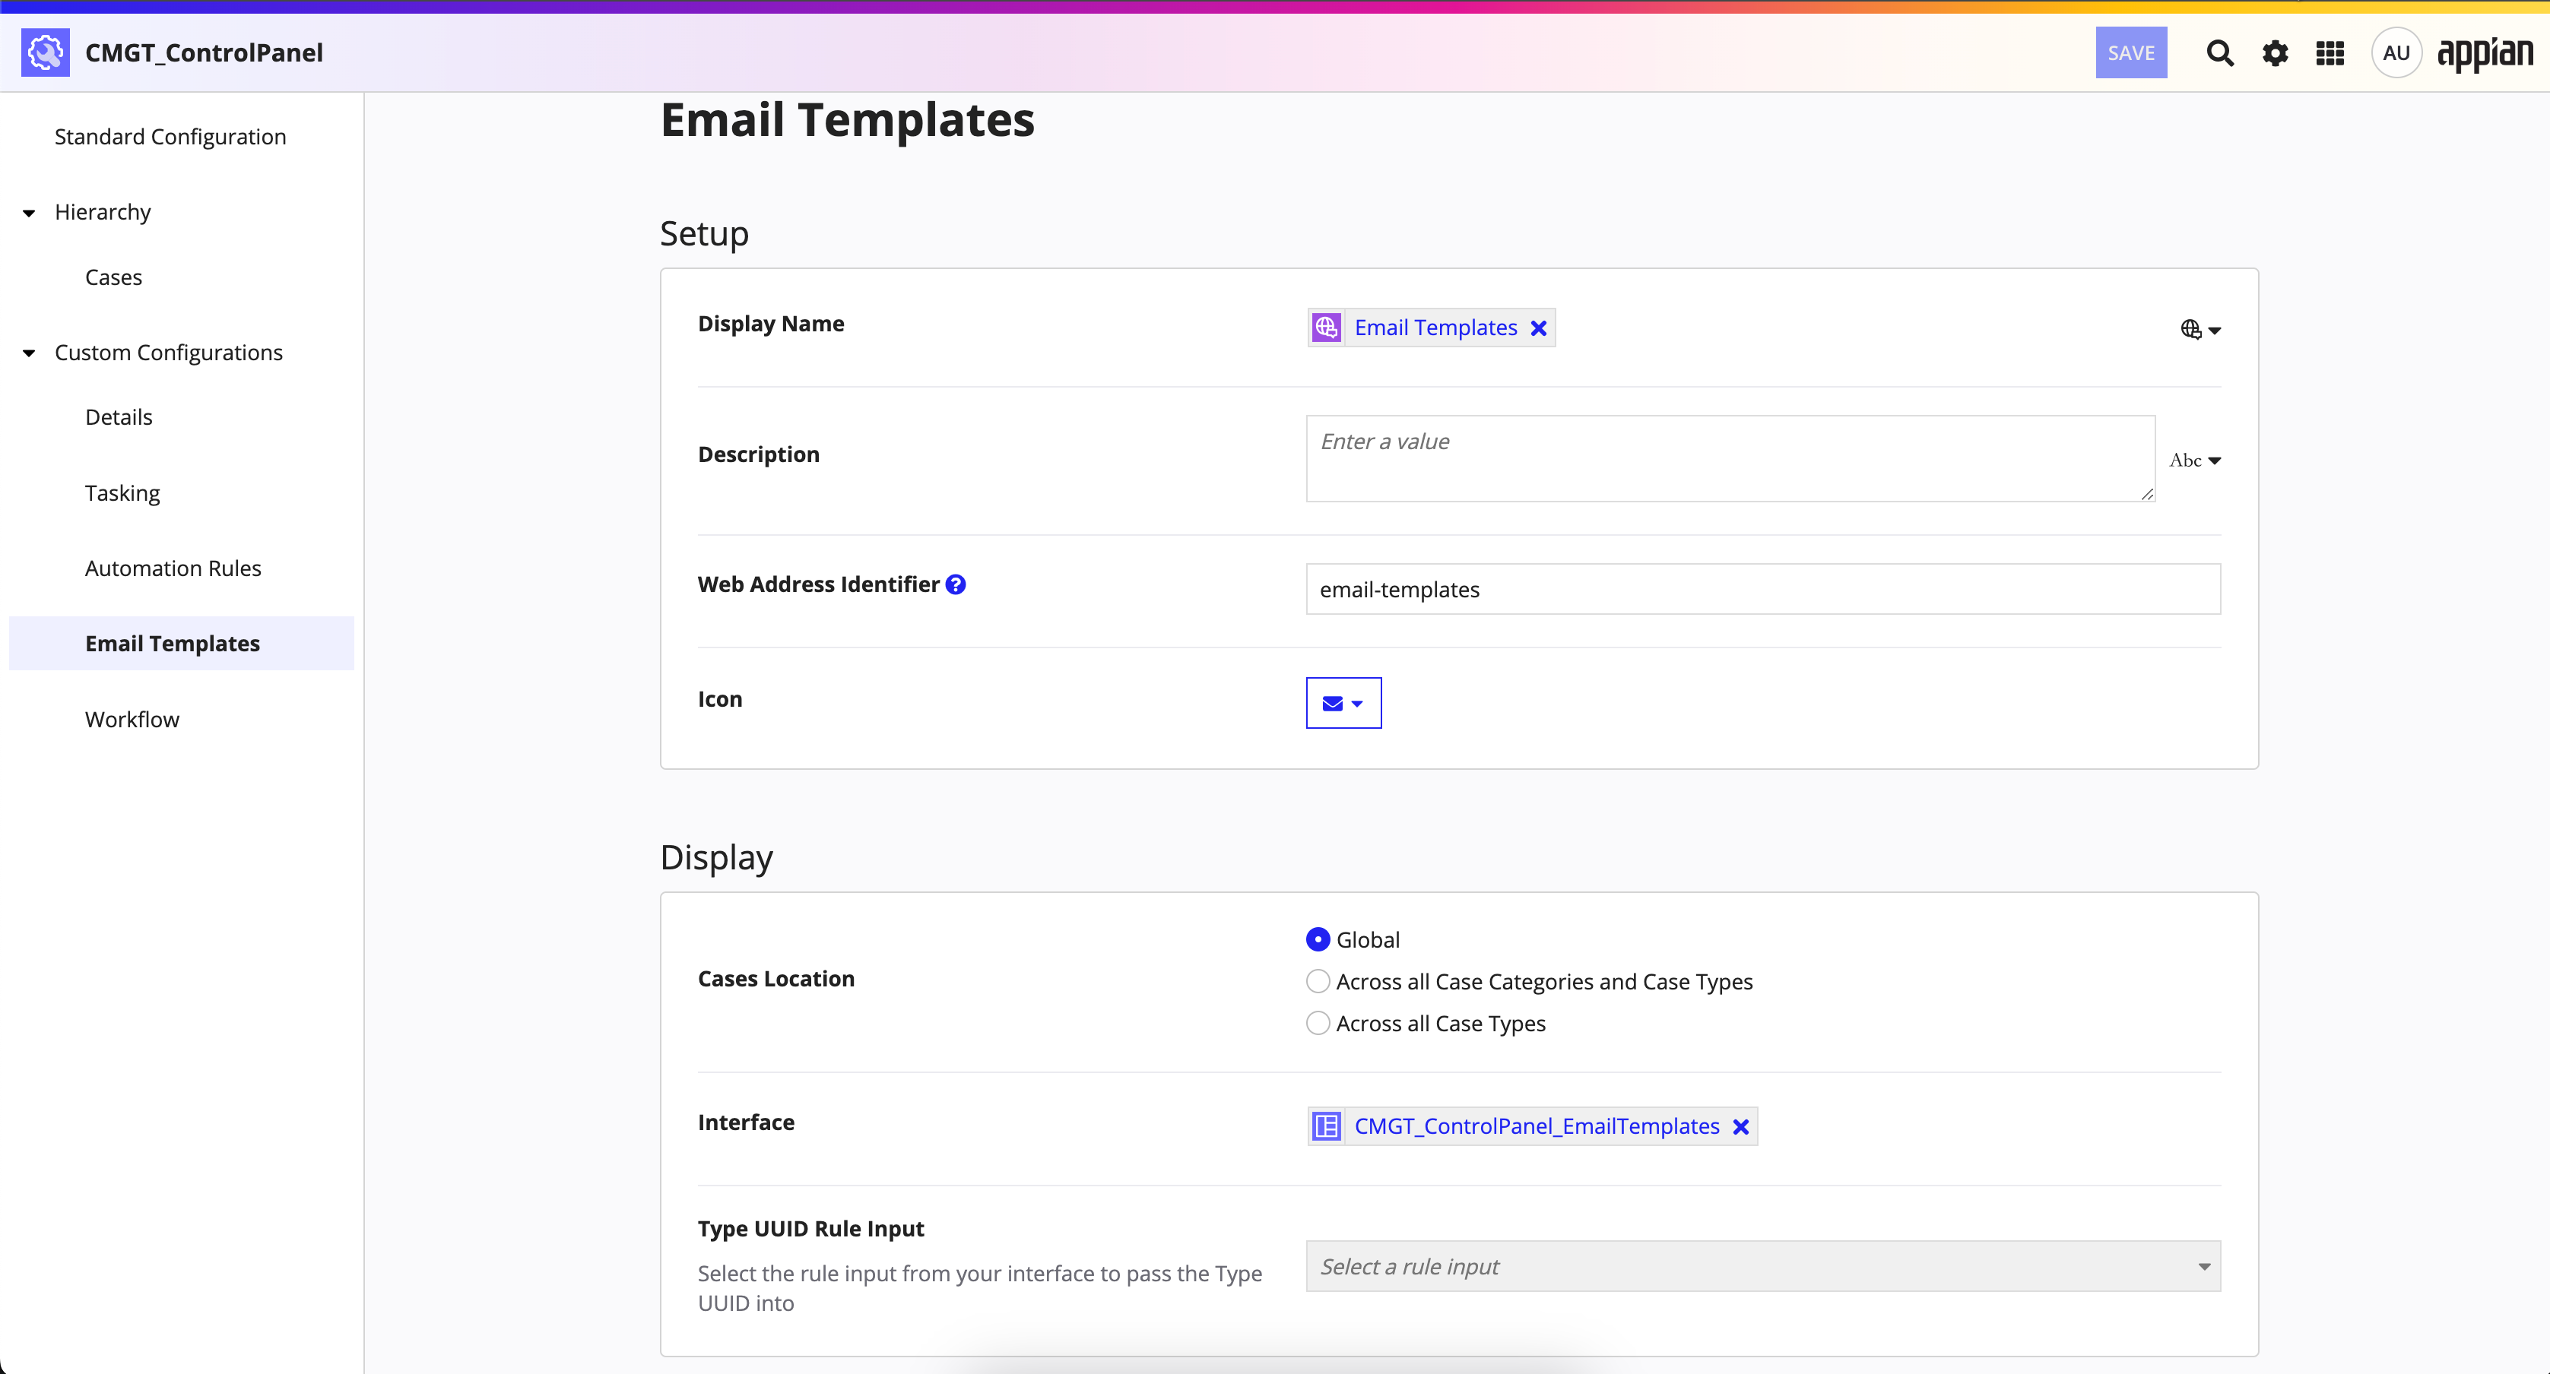Open the settings gear menu
Screen dimensions: 2550x1374
tap(2275, 52)
